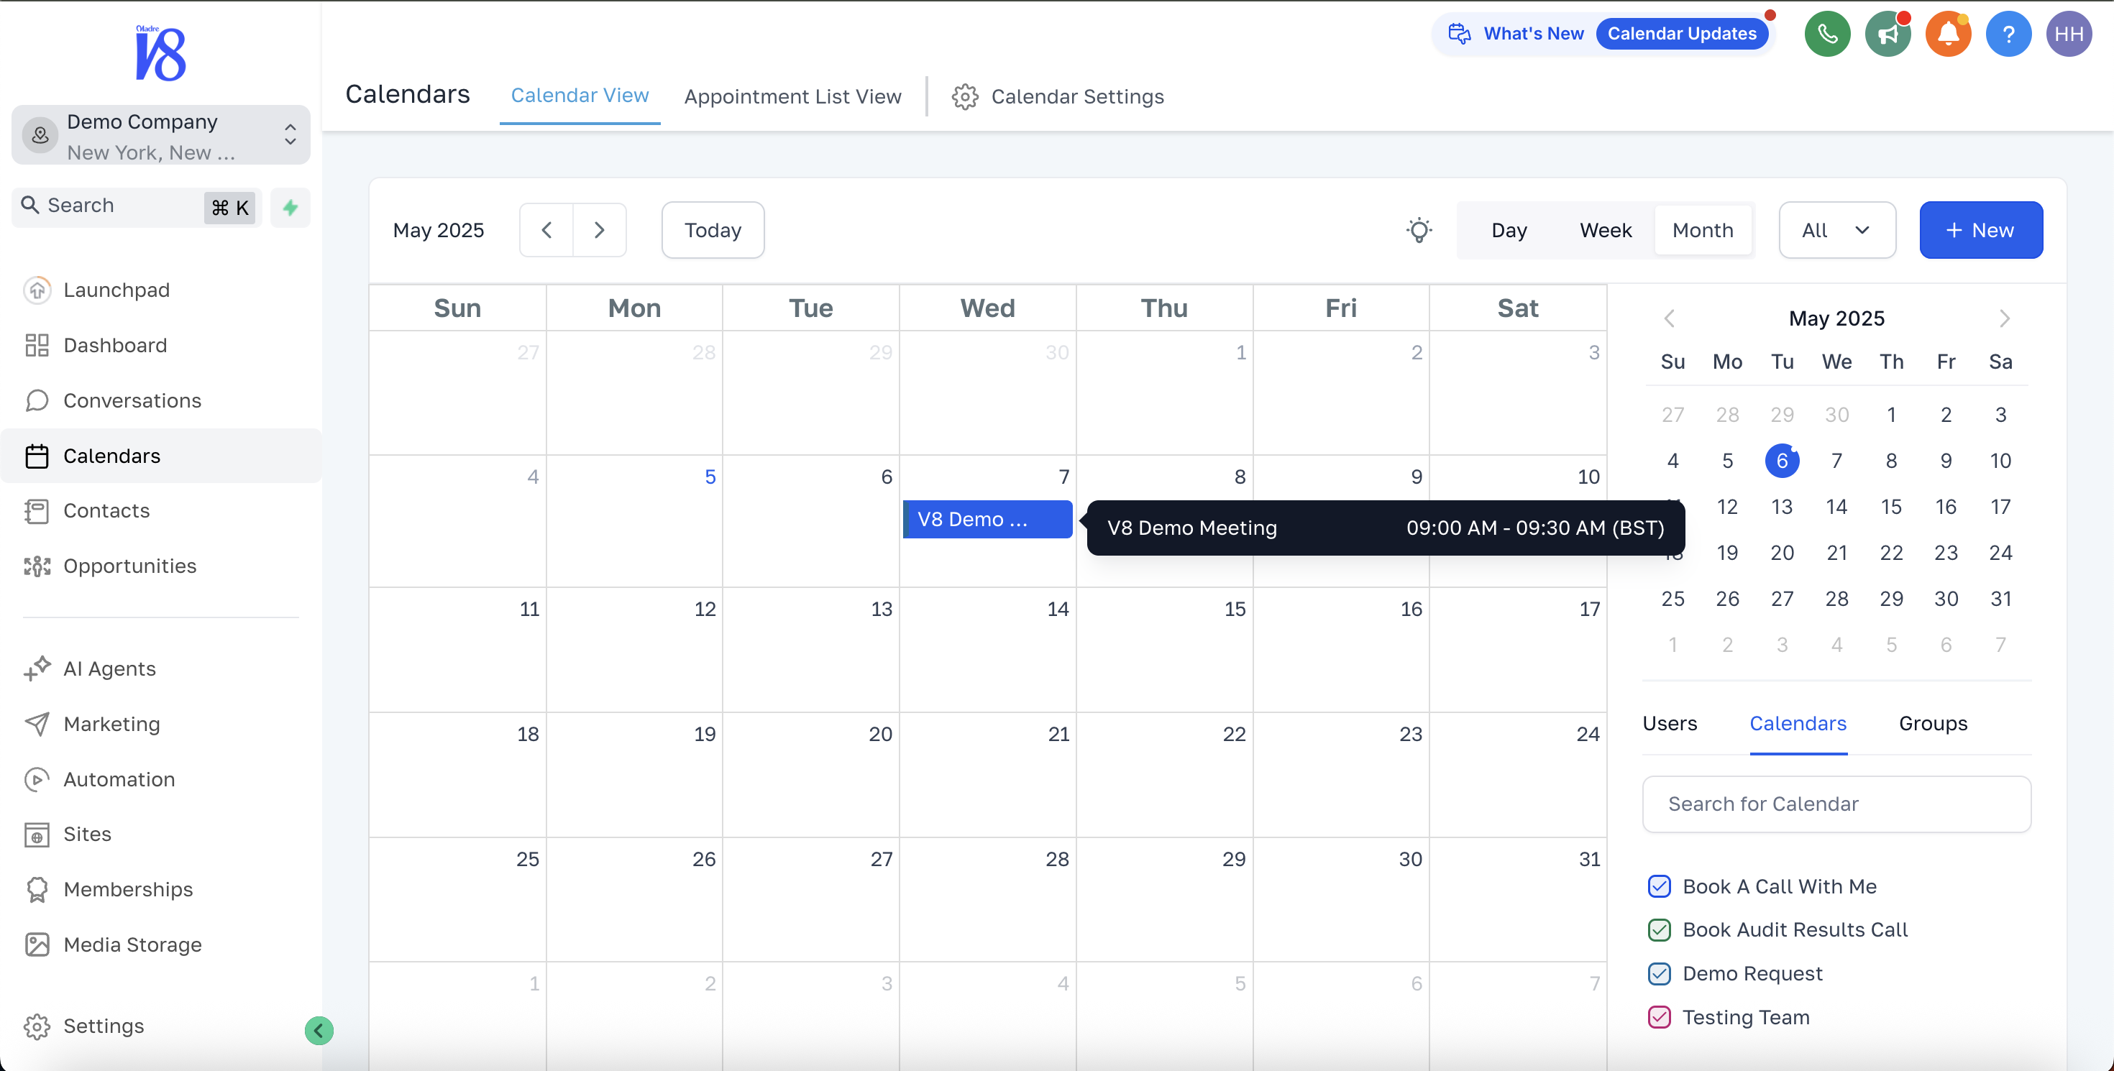2114x1071 pixels.
Task: Open Conversations from the sidebar
Action: point(132,400)
